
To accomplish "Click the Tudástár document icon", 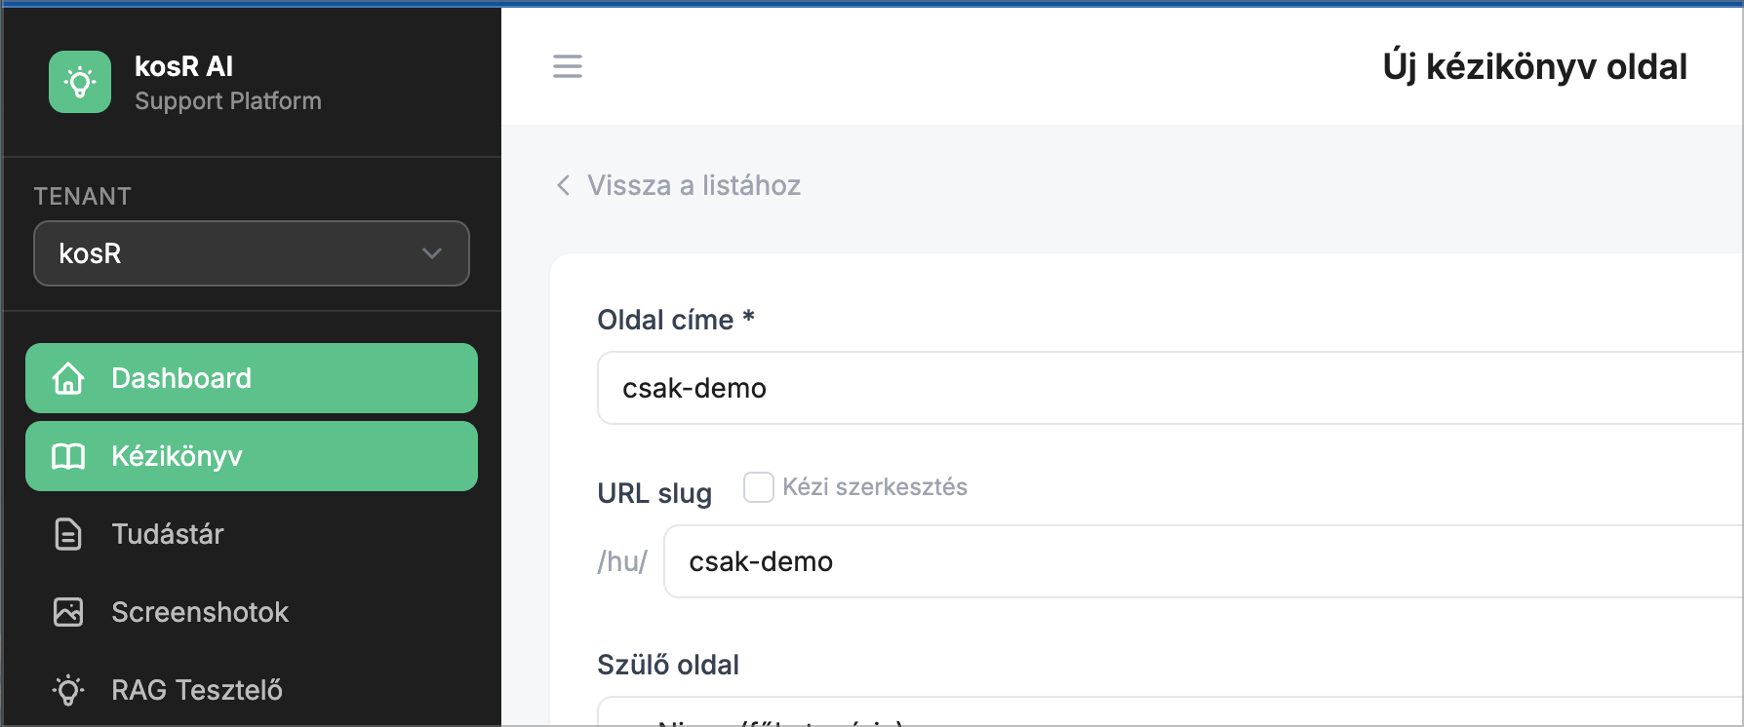I will (68, 534).
